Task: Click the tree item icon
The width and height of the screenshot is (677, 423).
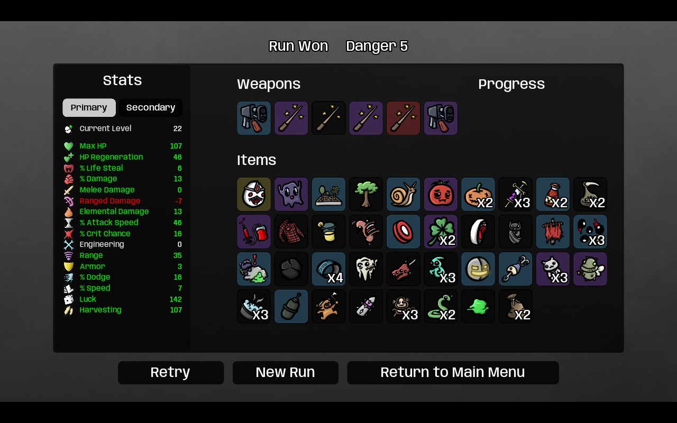Action: pos(366,194)
